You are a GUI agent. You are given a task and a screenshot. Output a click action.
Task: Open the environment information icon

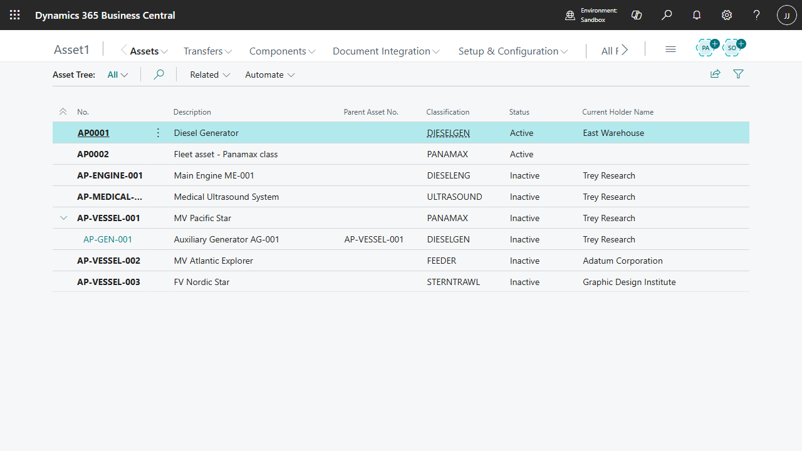pos(570,15)
